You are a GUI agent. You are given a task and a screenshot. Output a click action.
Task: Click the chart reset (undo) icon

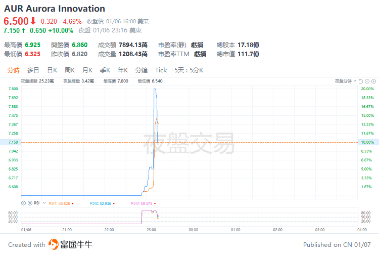click(361, 81)
